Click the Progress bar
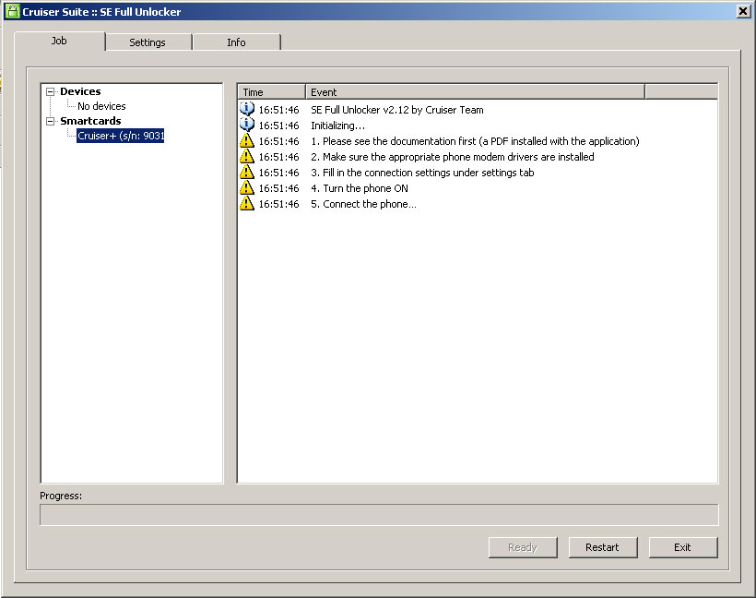 point(379,515)
